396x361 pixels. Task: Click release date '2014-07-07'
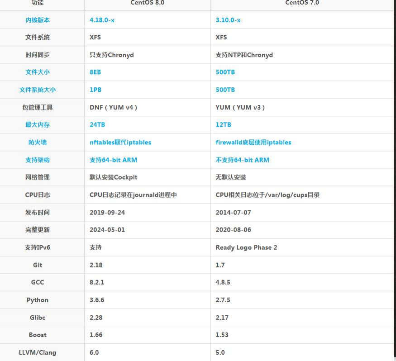(233, 212)
